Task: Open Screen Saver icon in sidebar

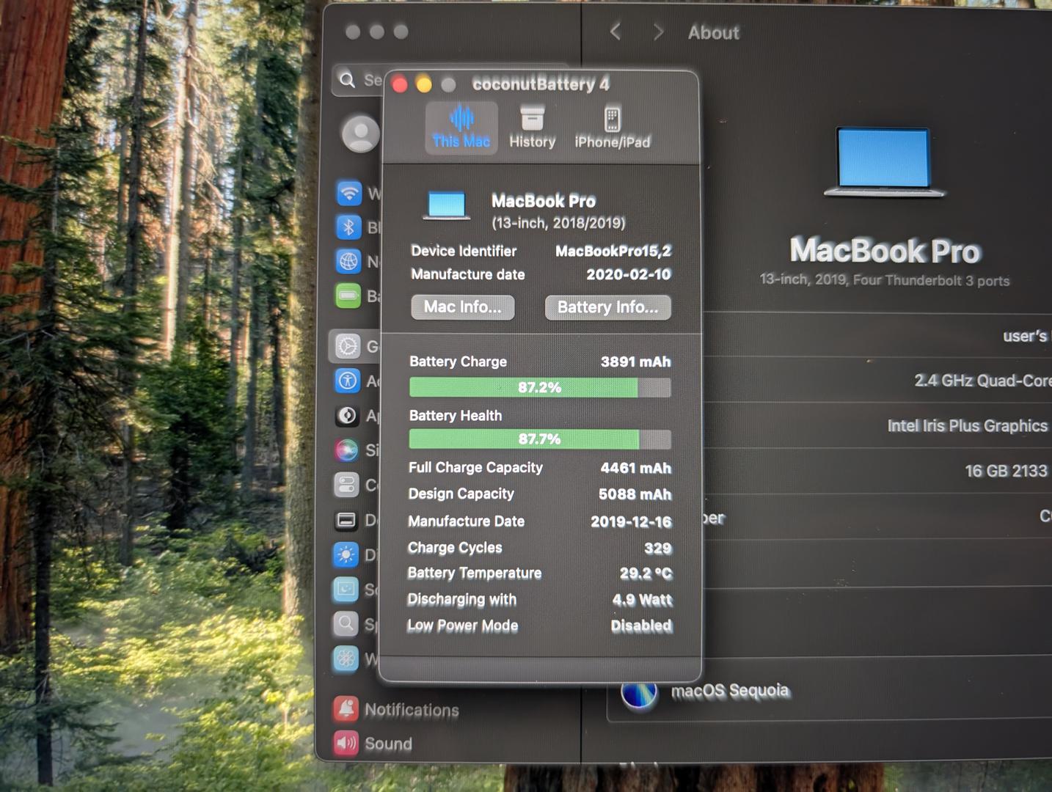Action: (x=346, y=589)
